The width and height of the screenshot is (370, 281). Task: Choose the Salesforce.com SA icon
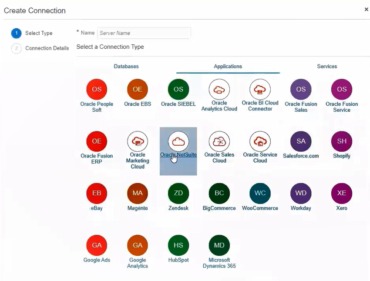tap(301, 141)
